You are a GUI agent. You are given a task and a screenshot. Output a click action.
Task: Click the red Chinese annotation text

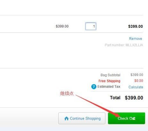(x=67, y=93)
